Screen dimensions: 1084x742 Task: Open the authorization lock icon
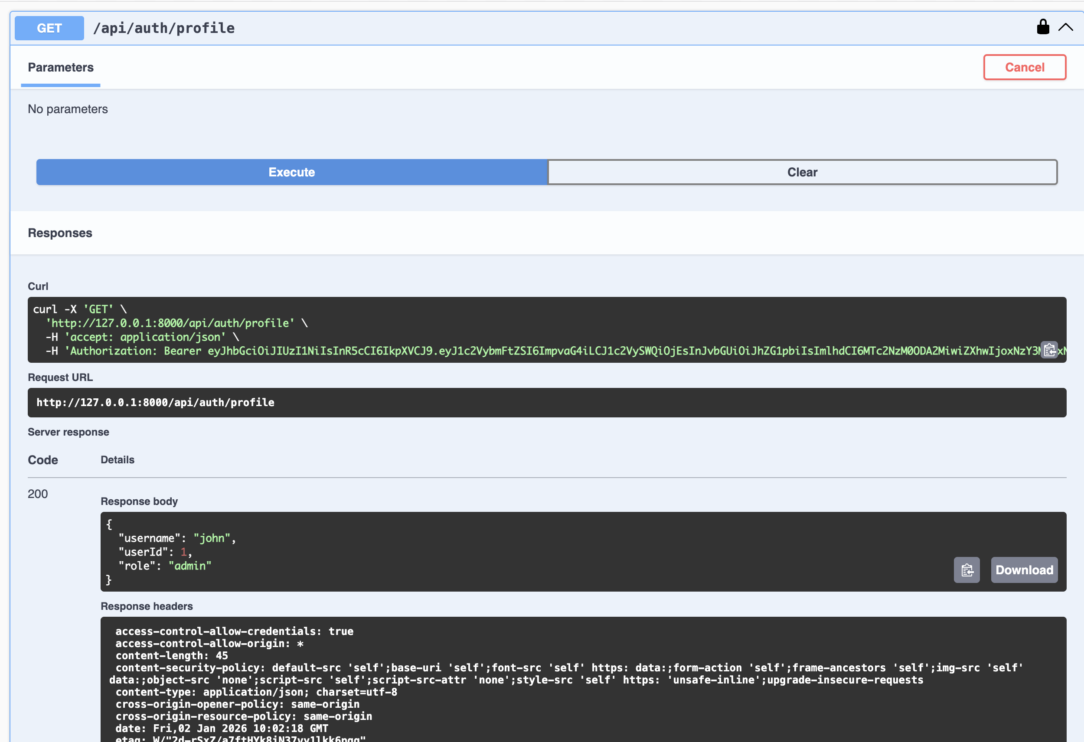tap(1043, 26)
